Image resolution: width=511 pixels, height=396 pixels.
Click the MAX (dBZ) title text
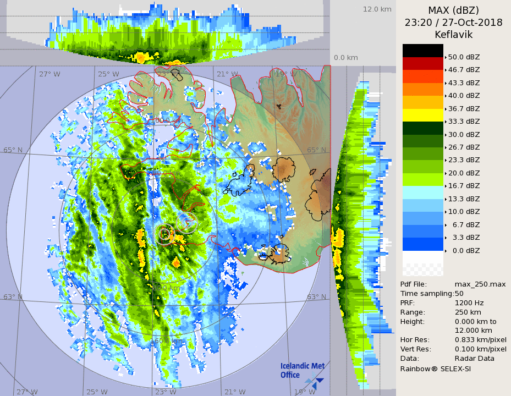453,10
